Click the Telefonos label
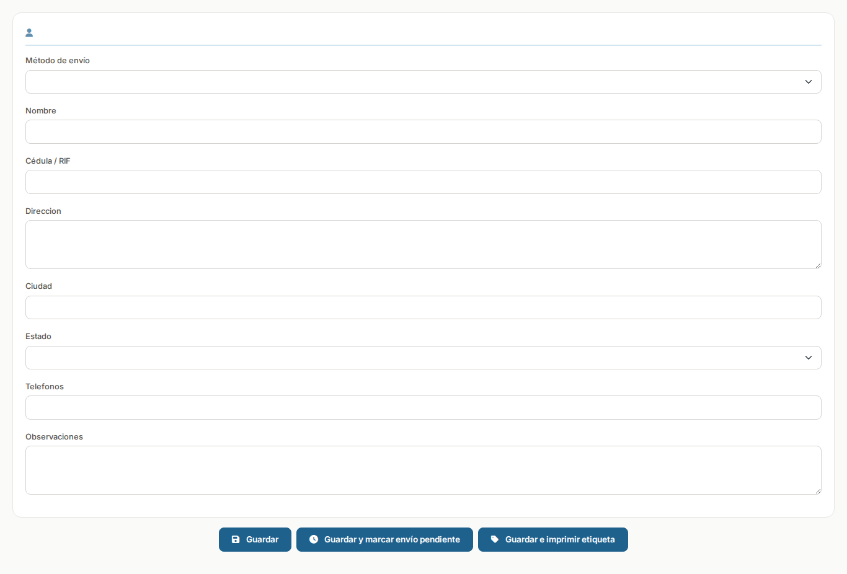 (45, 387)
